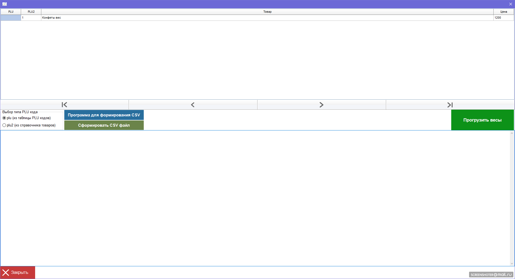The width and height of the screenshot is (515, 279).
Task: Click the green Прогрузить весы button
Action: [482, 120]
